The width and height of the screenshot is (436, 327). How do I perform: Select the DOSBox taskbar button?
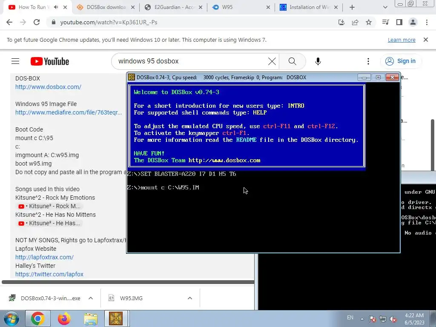point(116,318)
